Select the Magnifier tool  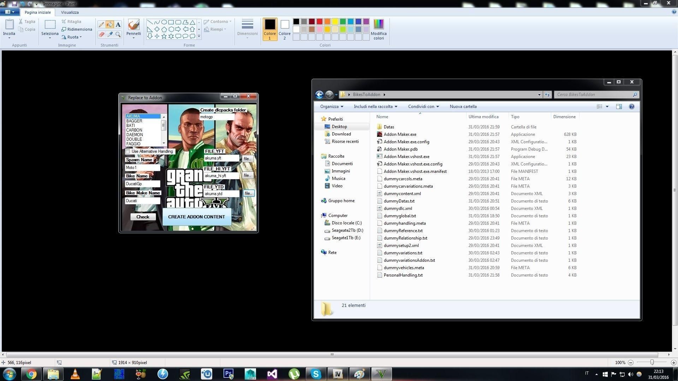click(118, 34)
